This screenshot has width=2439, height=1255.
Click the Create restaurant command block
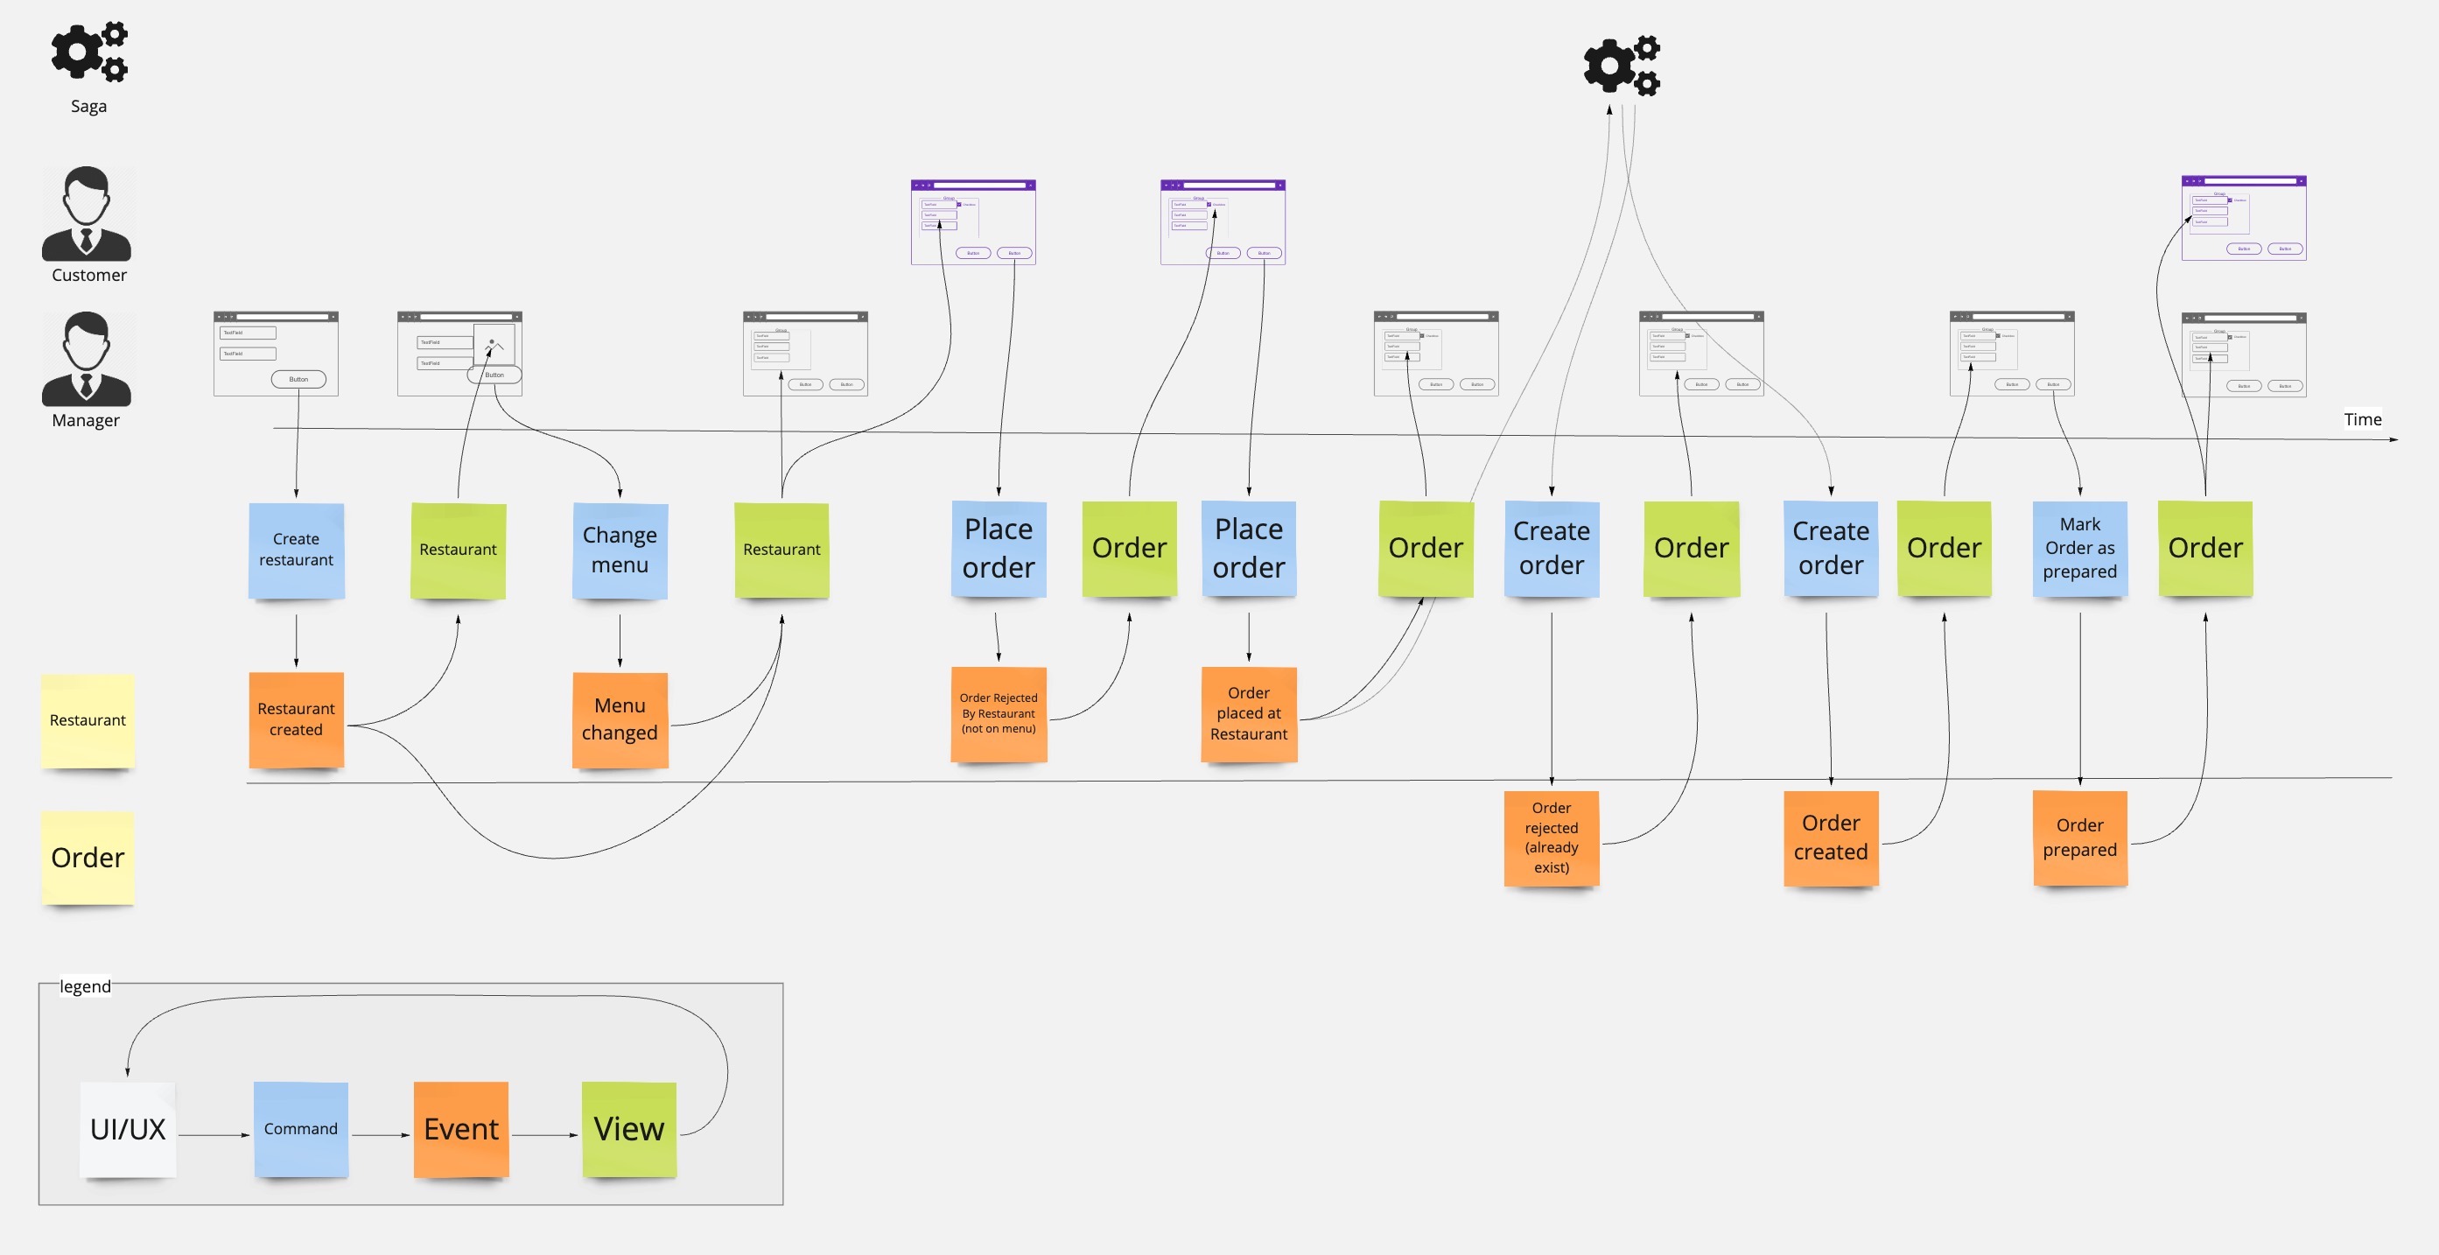coord(294,549)
